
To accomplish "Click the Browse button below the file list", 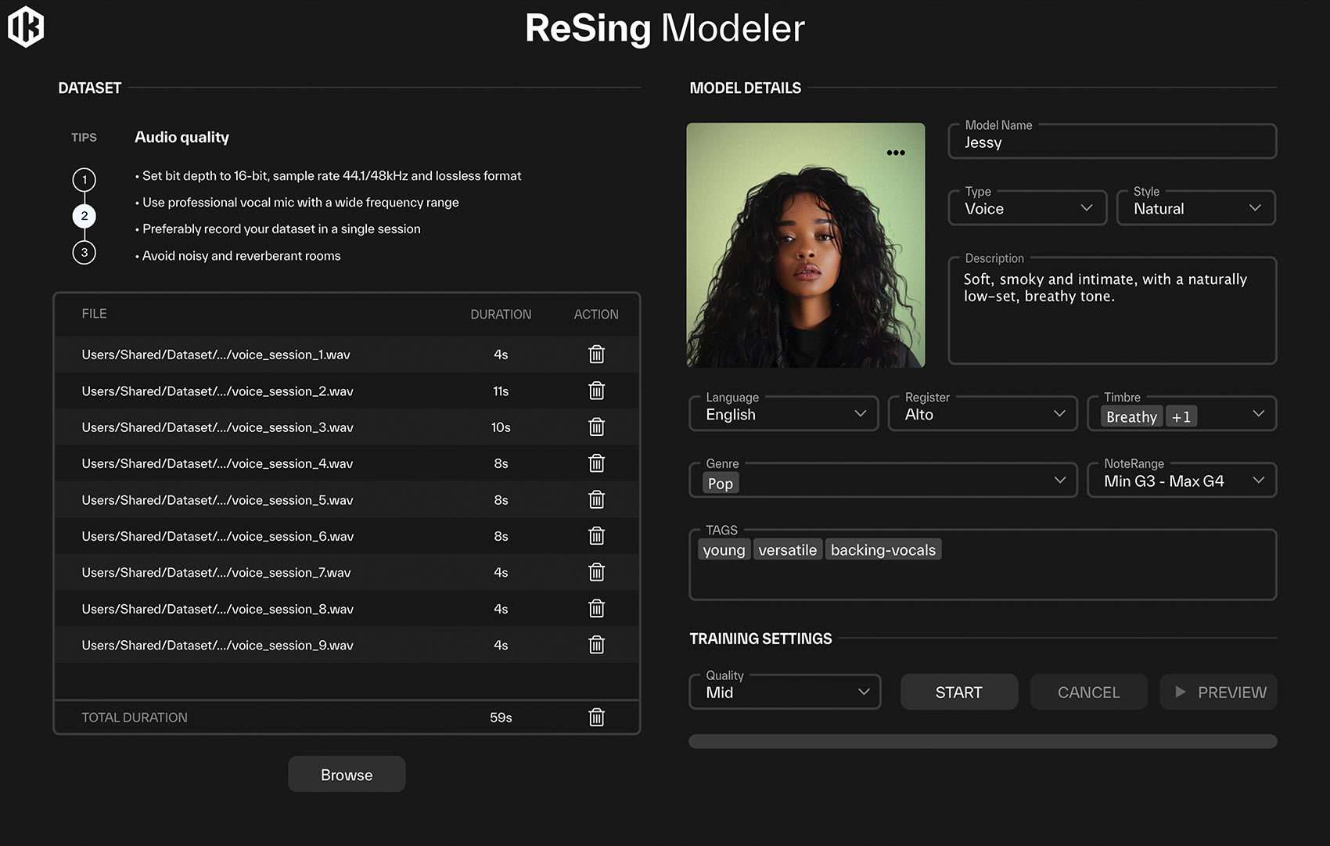I will coord(347,774).
